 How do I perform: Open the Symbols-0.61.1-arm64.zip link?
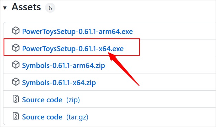(x=64, y=66)
